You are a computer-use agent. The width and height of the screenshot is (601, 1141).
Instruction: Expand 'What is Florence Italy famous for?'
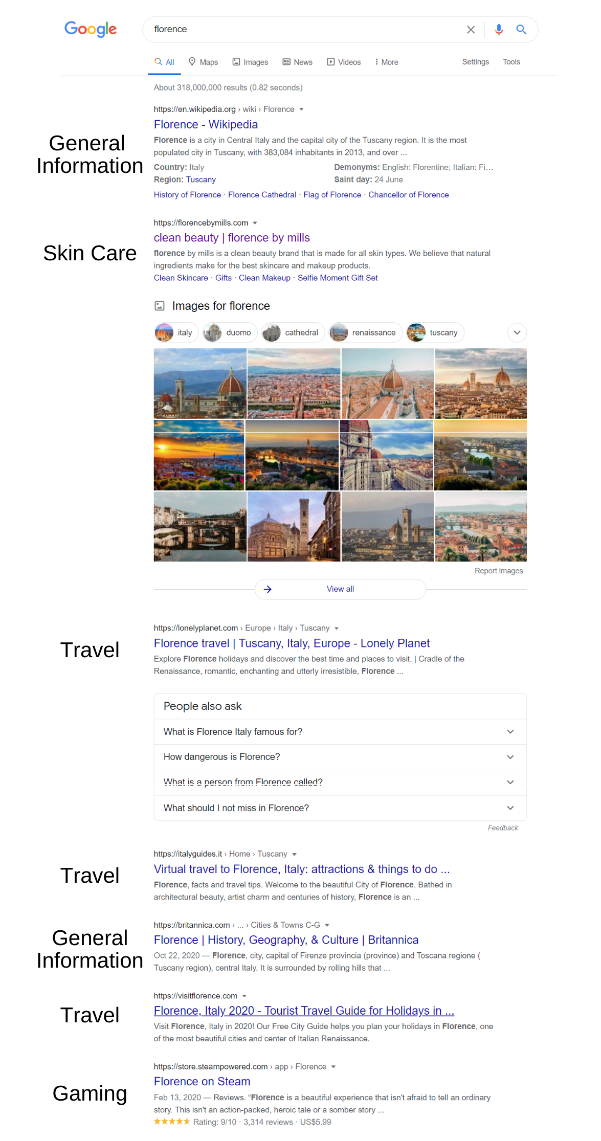pyautogui.click(x=340, y=732)
